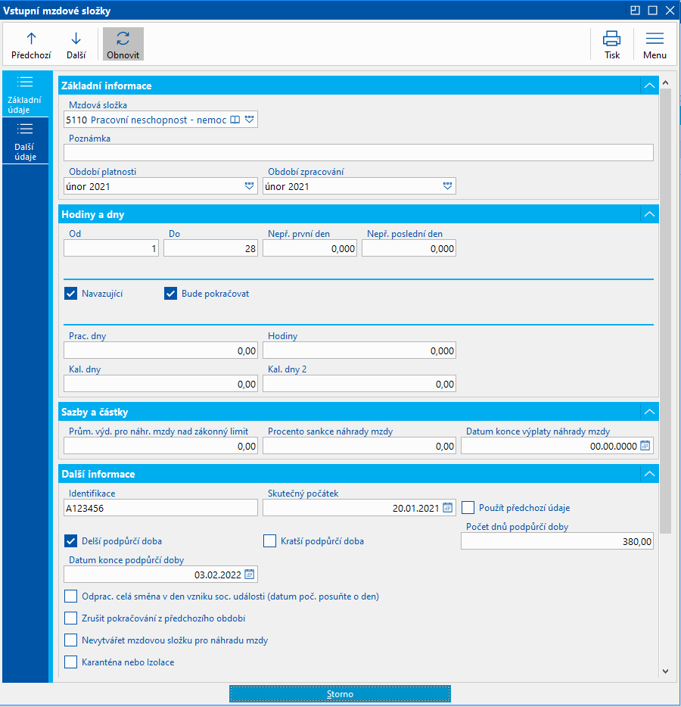
Task: Collapse the Hodiny a dny section
Action: 648,214
